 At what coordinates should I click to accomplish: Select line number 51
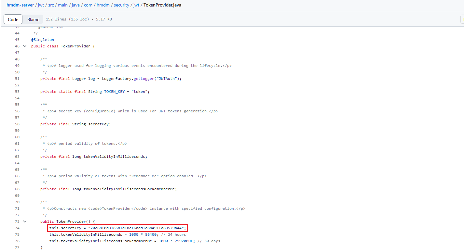coord(17,79)
